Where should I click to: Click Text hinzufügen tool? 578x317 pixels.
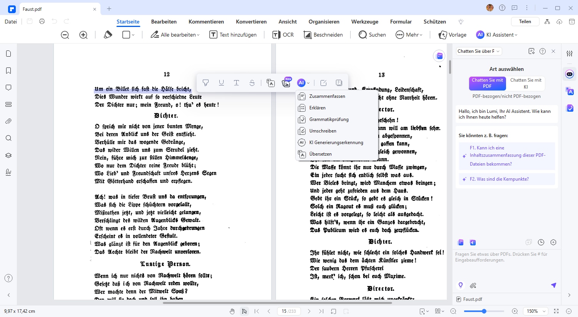click(233, 35)
